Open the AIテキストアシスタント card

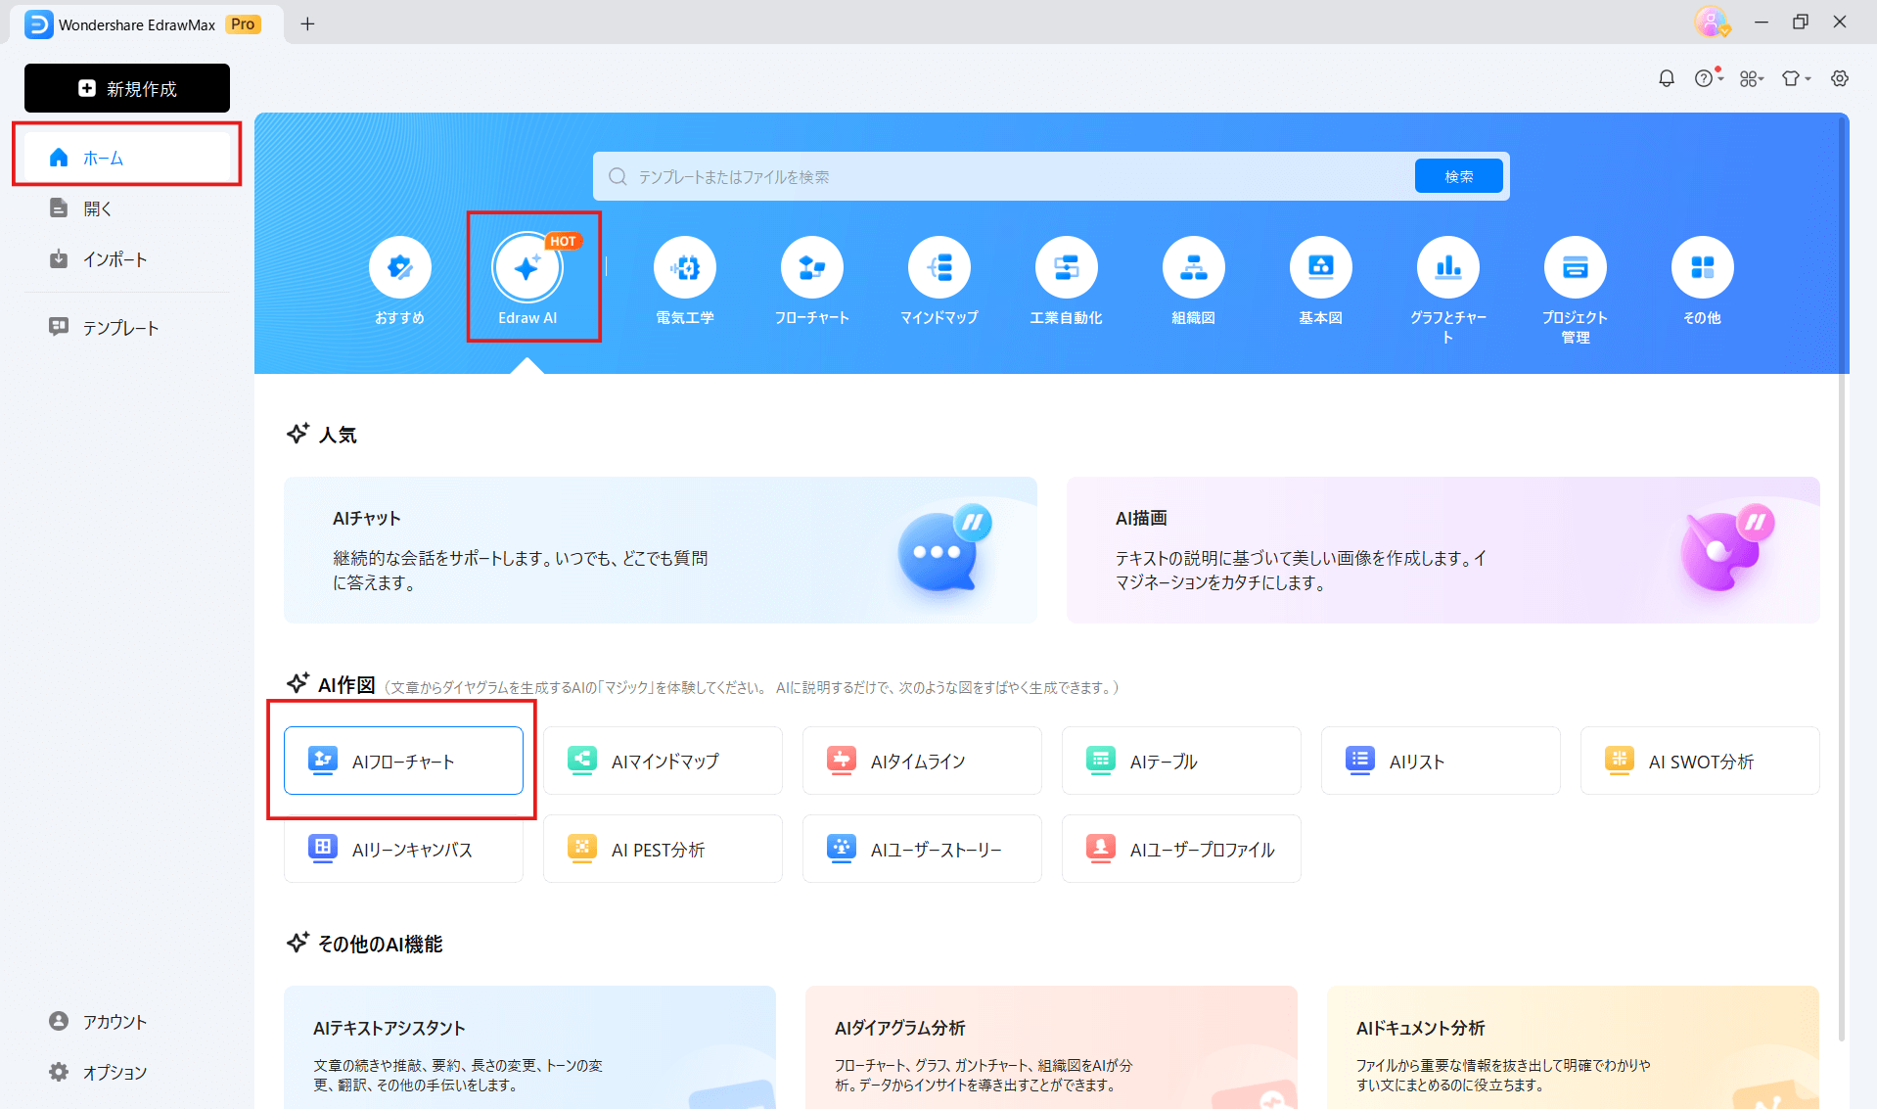pos(529,1047)
